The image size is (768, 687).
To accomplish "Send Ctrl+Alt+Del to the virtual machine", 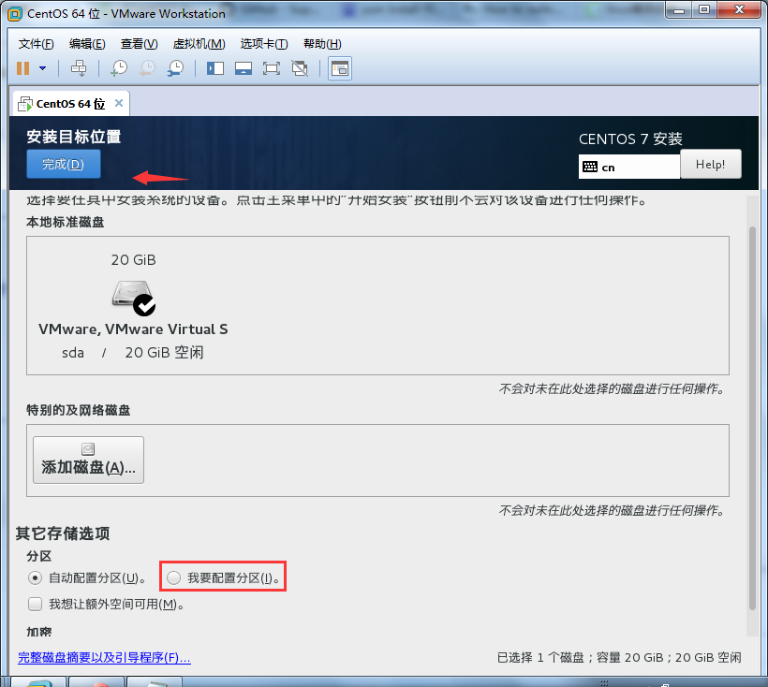I will (79, 68).
